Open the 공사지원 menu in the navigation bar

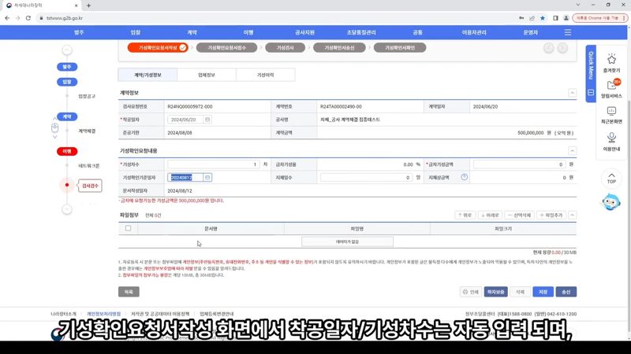(x=304, y=32)
